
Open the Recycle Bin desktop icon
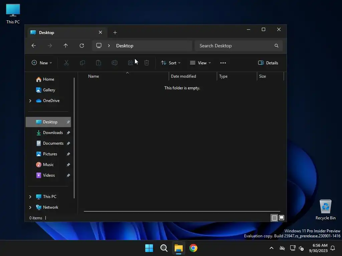pyautogui.click(x=325, y=210)
